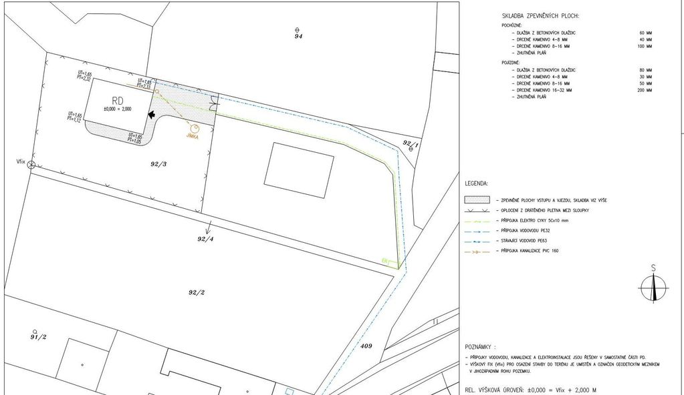Select the RD building label
Image resolution: width=684 pixels, height=395 pixels.
tap(118, 101)
